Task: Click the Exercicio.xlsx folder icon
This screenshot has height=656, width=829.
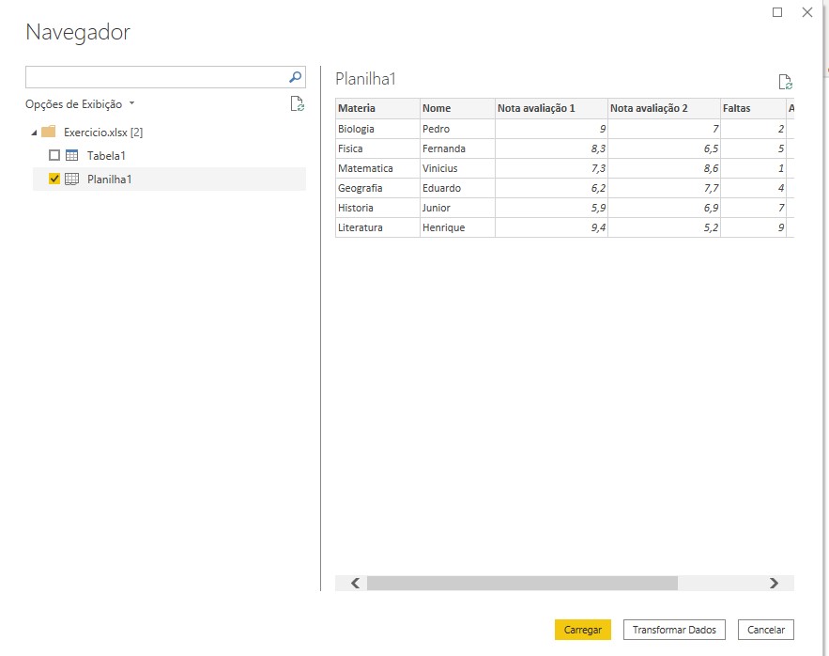Action: tap(49, 132)
